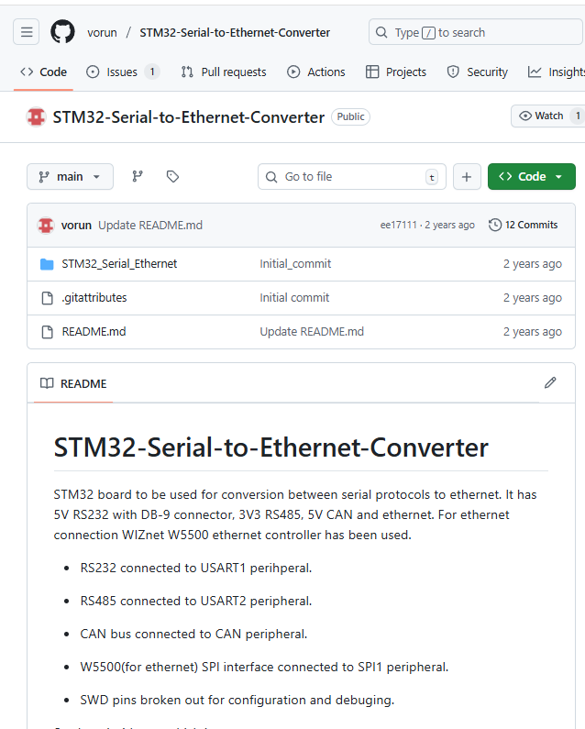View branches via the branch icon

point(138,177)
